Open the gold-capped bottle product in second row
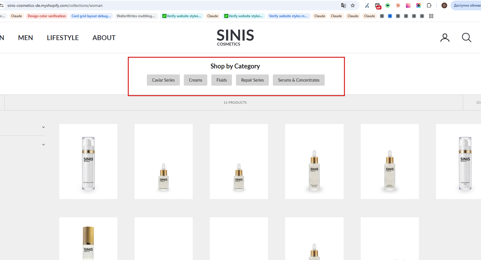Viewport: 481px width, 260px height. tap(88, 239)
